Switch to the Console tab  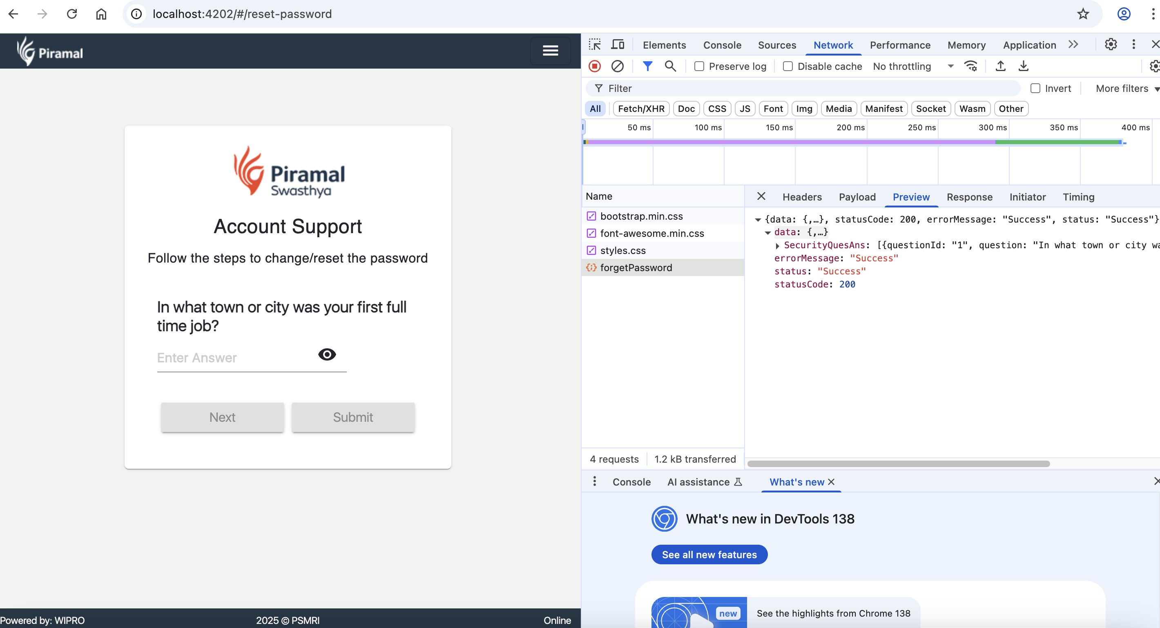722,45
